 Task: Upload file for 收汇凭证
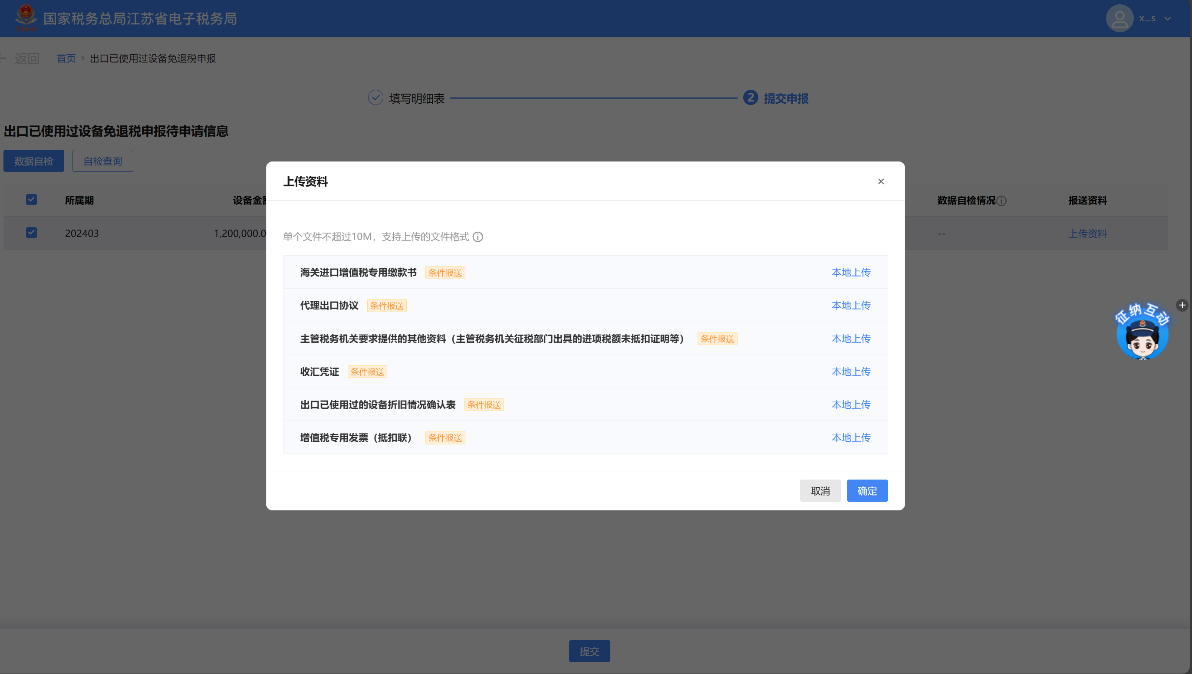coord(850,371)
